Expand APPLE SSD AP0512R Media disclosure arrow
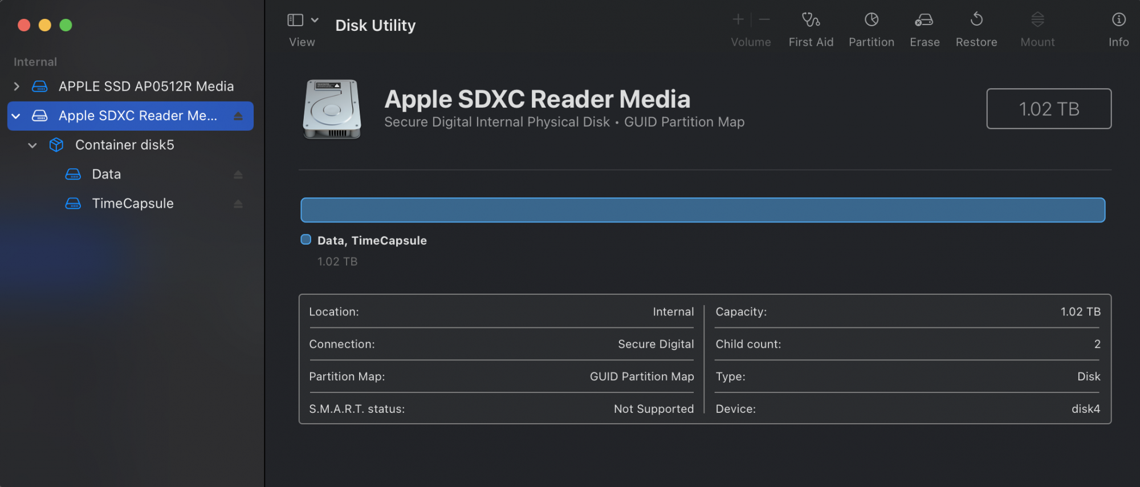 point(17,86)
